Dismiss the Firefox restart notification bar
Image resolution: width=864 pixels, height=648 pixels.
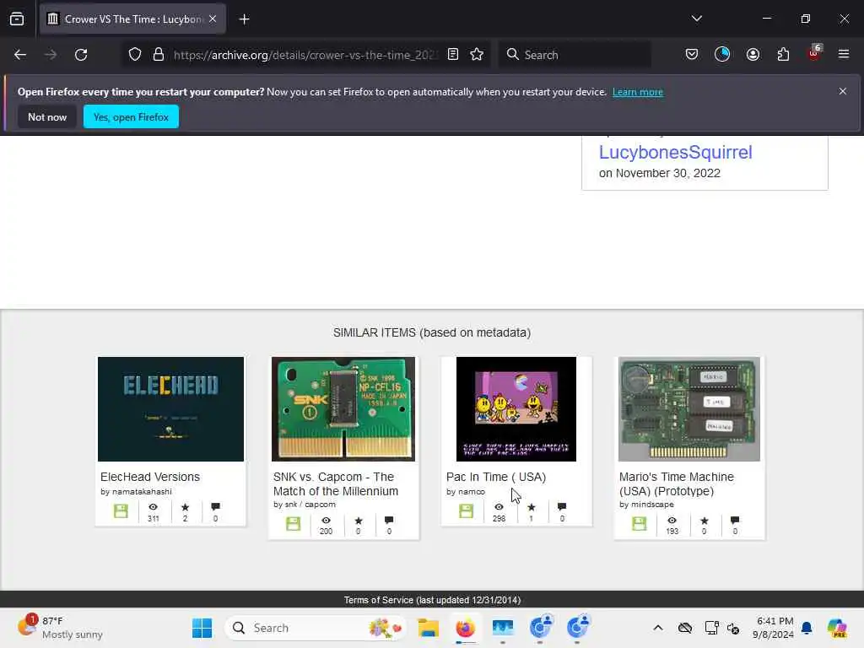point(843,91)
